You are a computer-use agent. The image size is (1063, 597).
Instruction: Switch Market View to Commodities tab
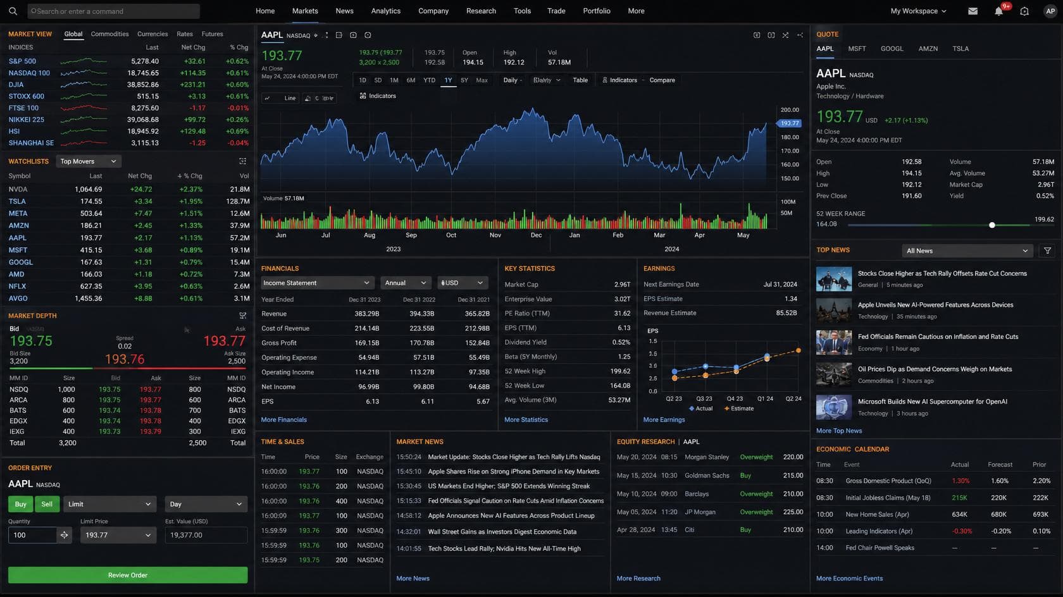point(109,34)
